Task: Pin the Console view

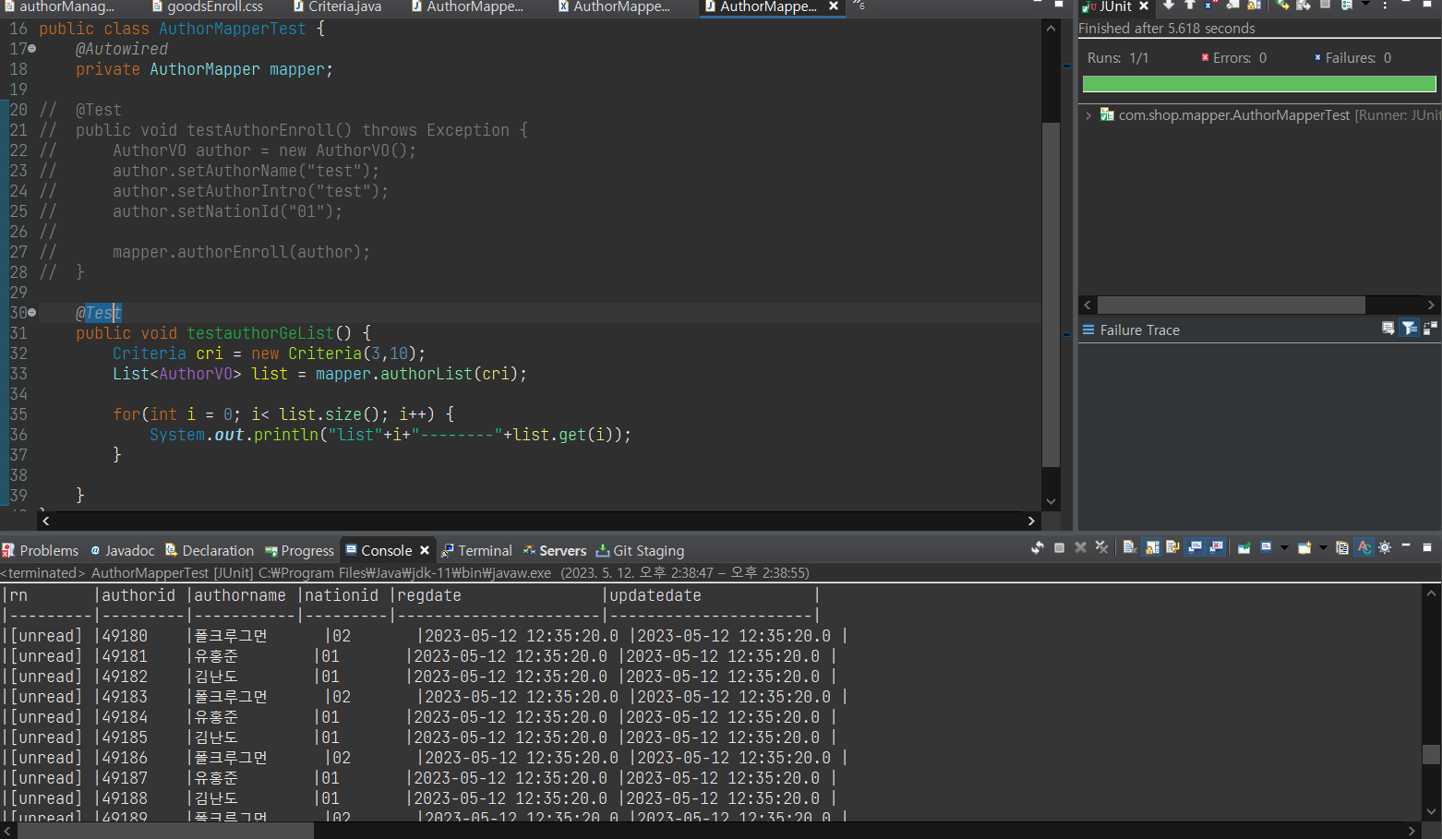Action: 1244,548
